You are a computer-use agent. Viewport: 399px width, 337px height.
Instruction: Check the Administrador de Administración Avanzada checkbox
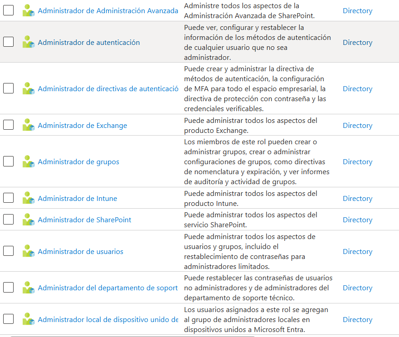point(8,10)
